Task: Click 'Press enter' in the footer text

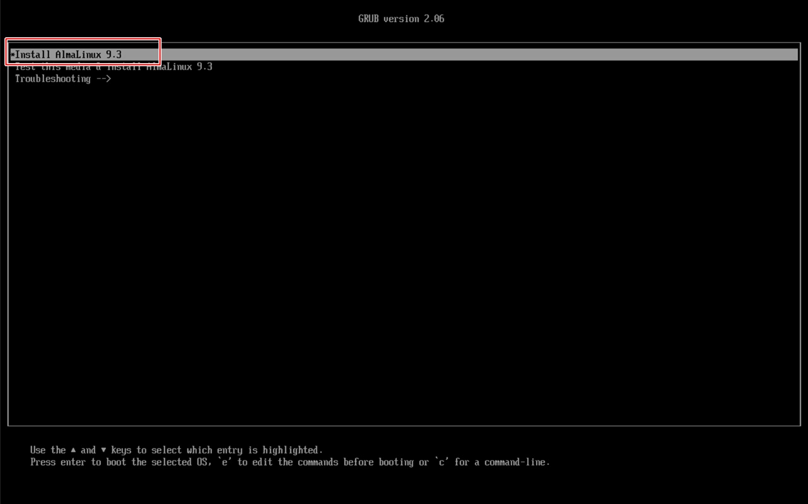Action: tap(58, 462)
